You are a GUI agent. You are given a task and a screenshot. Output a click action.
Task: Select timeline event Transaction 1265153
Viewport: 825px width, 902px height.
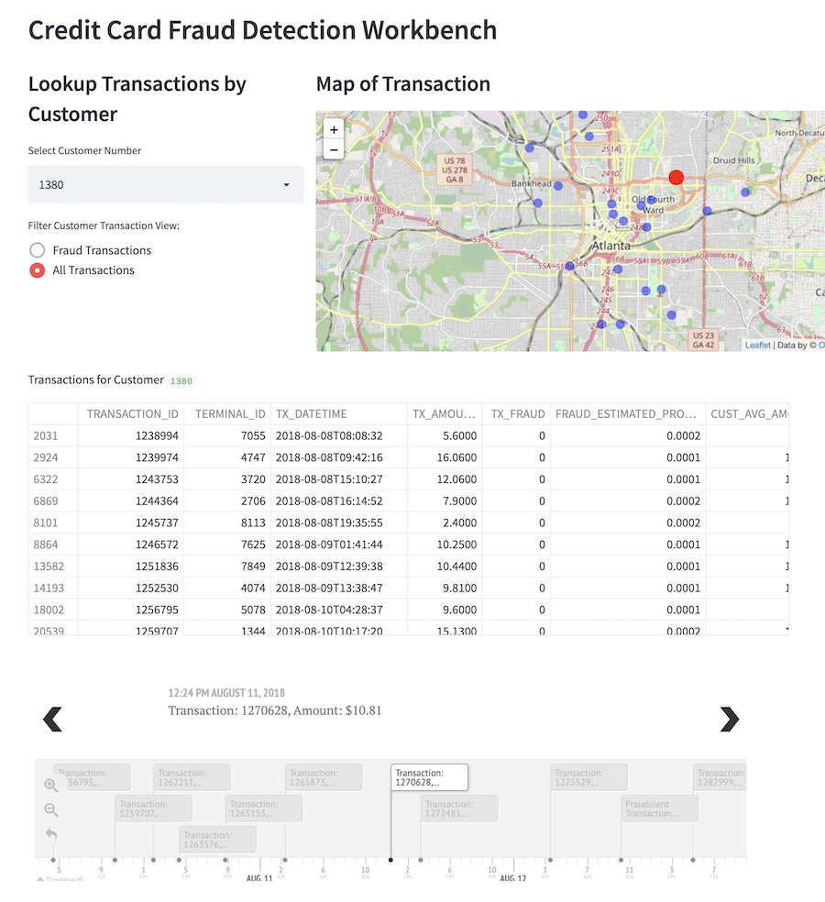click(x=264, y=808)
